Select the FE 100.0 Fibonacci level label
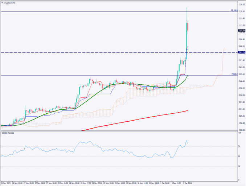This screenshot has height=186, width=246. [234, 11]
